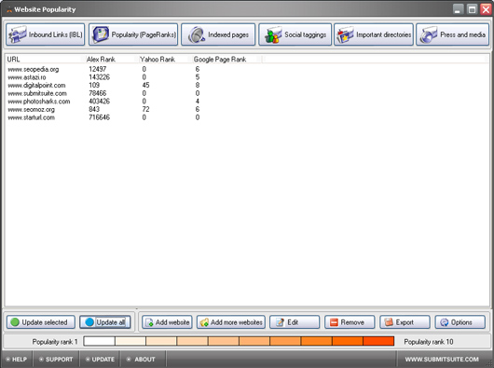Image resolution: width=494 pixels, height=368 pixels.
Task: Click the darkest orange rank 10 swatch
Action: (x=378, y=341)
